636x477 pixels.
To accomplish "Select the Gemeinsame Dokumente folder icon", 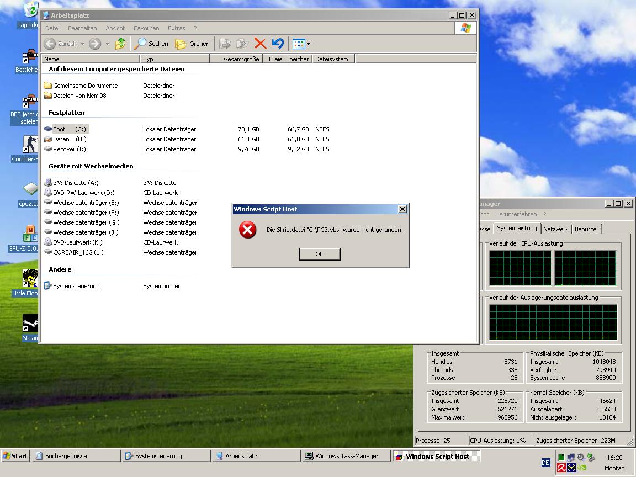I will tap(48, 86).
